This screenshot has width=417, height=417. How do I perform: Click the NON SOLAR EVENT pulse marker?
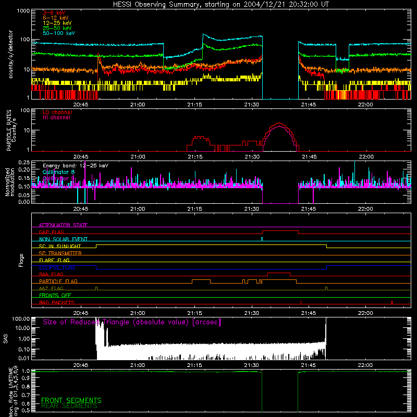pyautogui.click(x=262, y=239)
